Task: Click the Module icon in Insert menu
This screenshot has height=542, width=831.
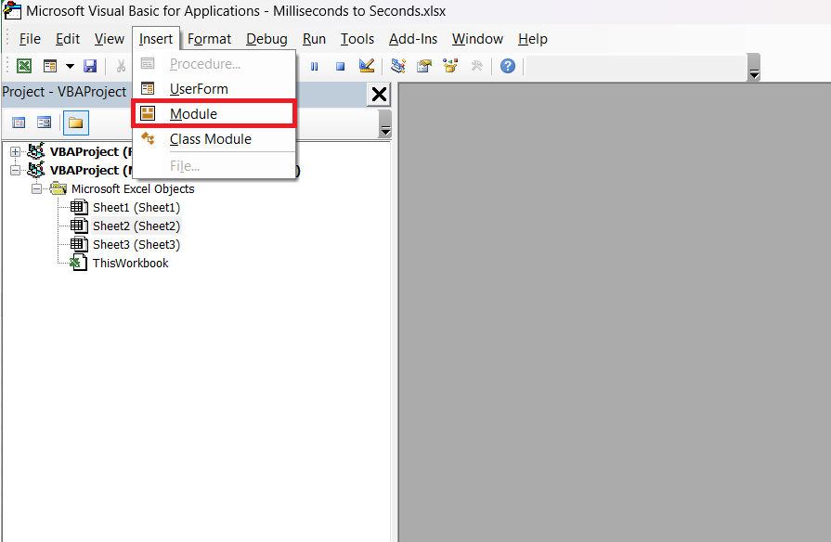Action: (148, 113)
